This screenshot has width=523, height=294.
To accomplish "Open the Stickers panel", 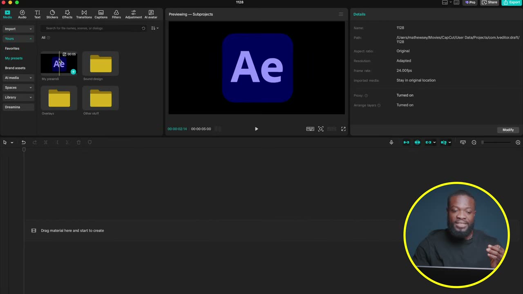I will click(x=52, y=14).
